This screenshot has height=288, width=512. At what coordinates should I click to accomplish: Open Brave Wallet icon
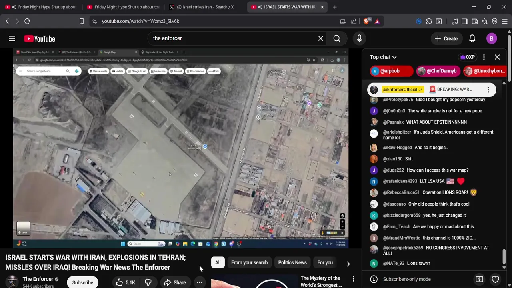click(x=475, y=21)
